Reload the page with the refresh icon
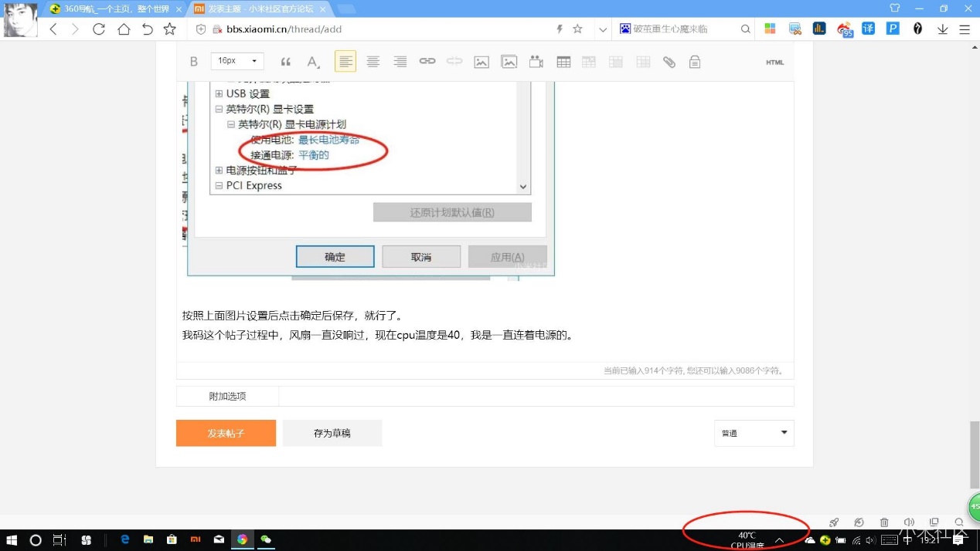Screen dimensions: 980x551 point(99,29)
